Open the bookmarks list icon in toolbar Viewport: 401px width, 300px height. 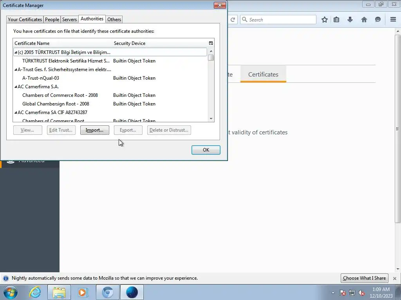coord(336,20)
